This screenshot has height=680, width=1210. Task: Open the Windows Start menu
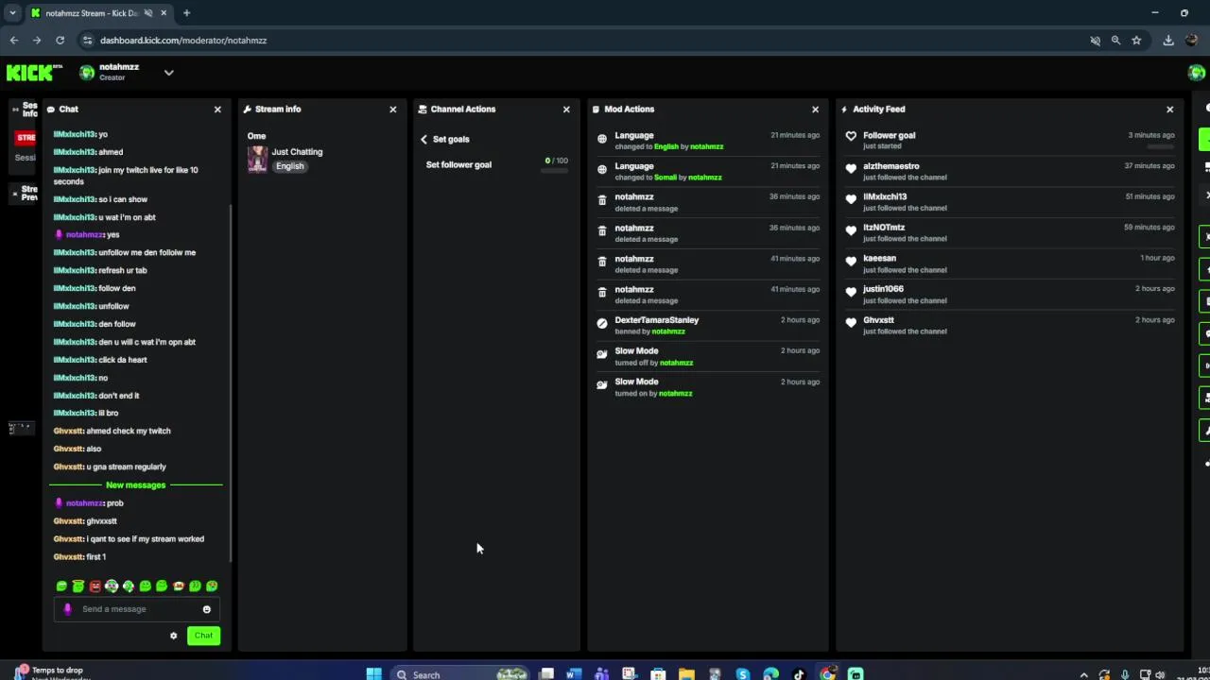pyautogui.click(x=373, y=673)
